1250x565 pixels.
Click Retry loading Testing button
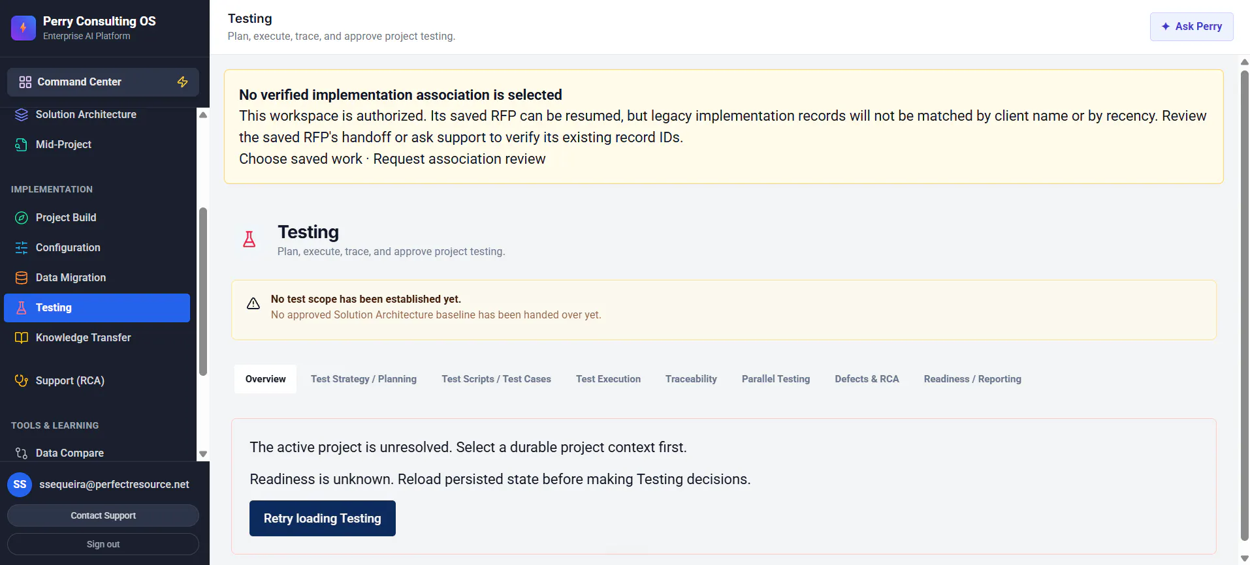[323, 518]
